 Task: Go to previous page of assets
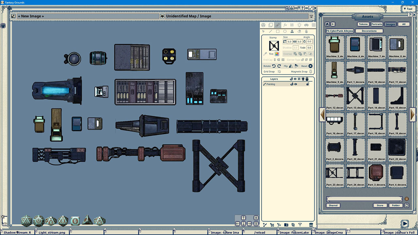[323, 114]
